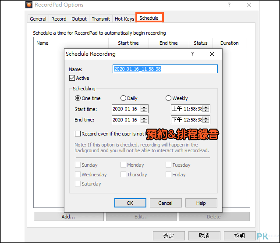Image resolution: width=280 pixels, height=243 pixels.
Task: Select the Weekly scheduling option
Action: 168,98
